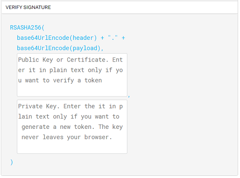Click the VERIFY SIGNATURE section header
Screen dimensions: 240x178
(x=28, y=8)
